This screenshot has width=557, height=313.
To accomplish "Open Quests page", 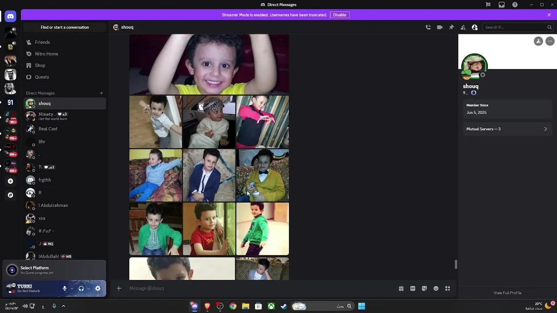I will tap(65, 77).
